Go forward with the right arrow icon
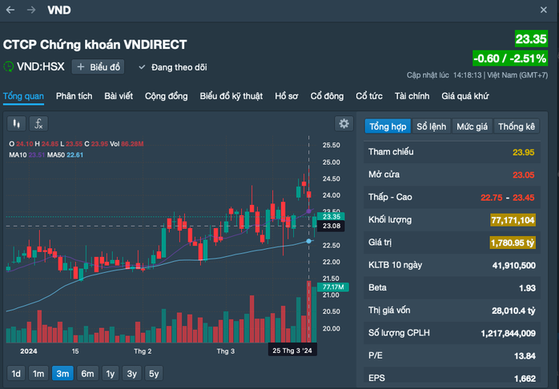 point(31,10)
